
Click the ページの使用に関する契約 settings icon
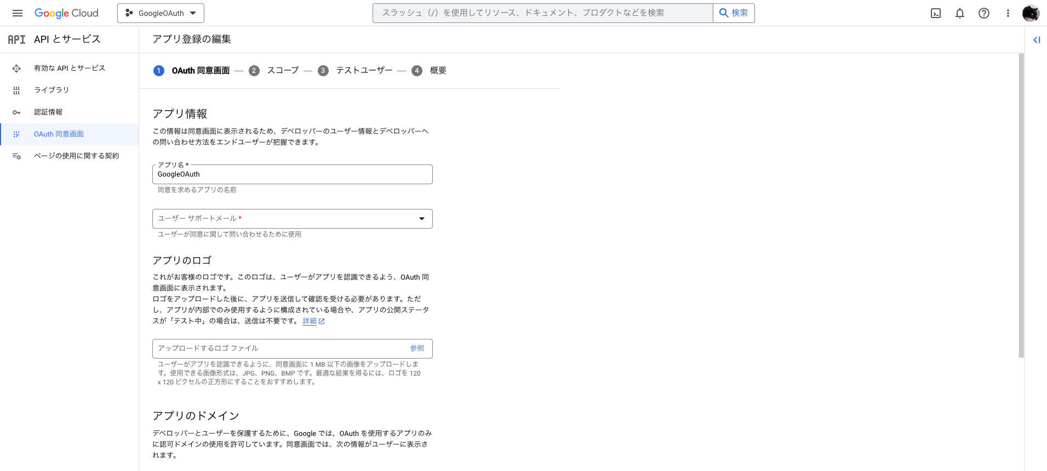point(16,156)
